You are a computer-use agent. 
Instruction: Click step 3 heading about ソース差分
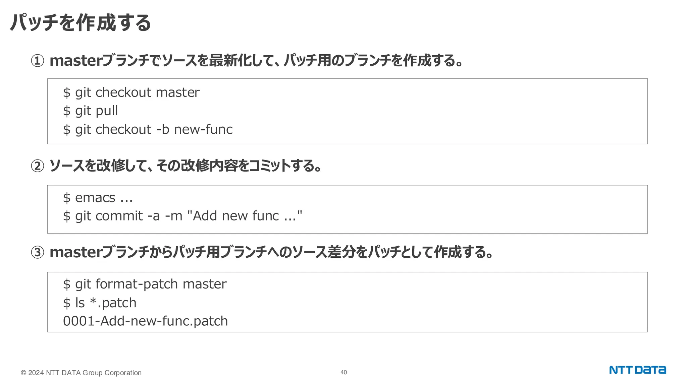point(271,252)
